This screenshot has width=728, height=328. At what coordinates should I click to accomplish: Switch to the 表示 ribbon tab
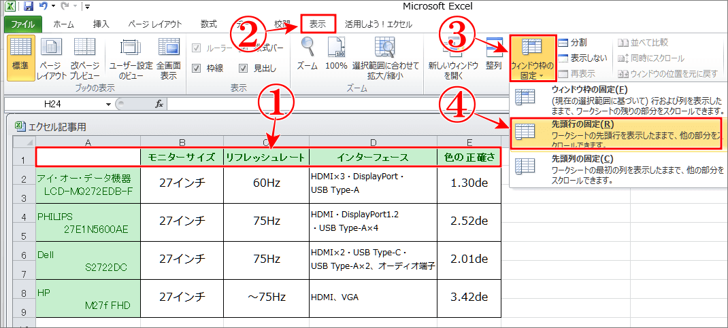click(318, 24)
